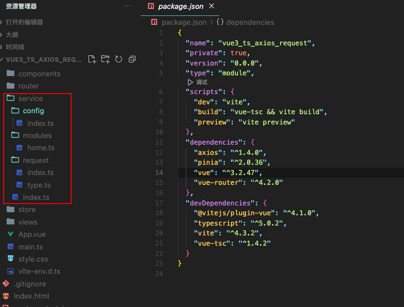The height and width of the screenshot is (307, 404).
Task: Expand the 时间线 timeline section
Action: [15, 47]
